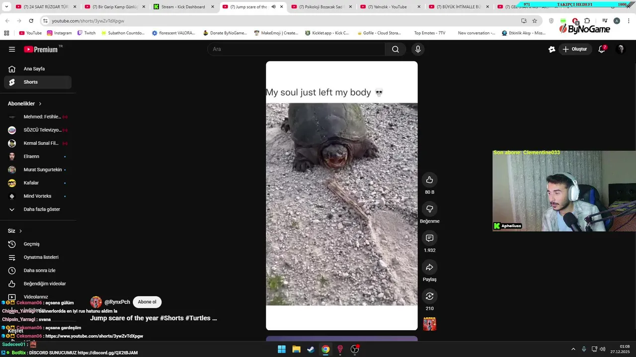Image resolution: width=636 pixels, height=357 pixels.
Task: Mute the Jump scare tab audio icon
Action: [x=273, y=7]
